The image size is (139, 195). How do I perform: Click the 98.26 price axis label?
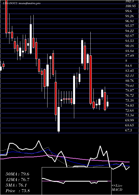130,16
